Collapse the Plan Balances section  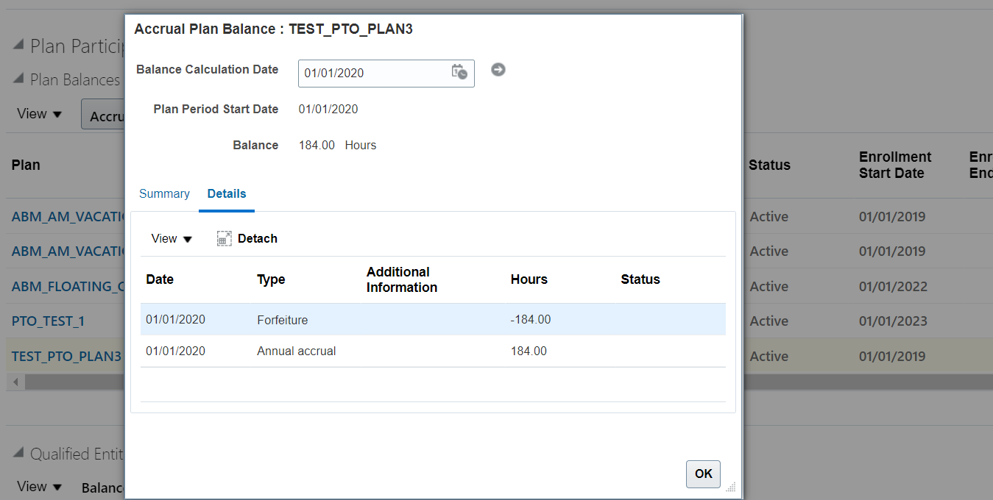[19, 79]
